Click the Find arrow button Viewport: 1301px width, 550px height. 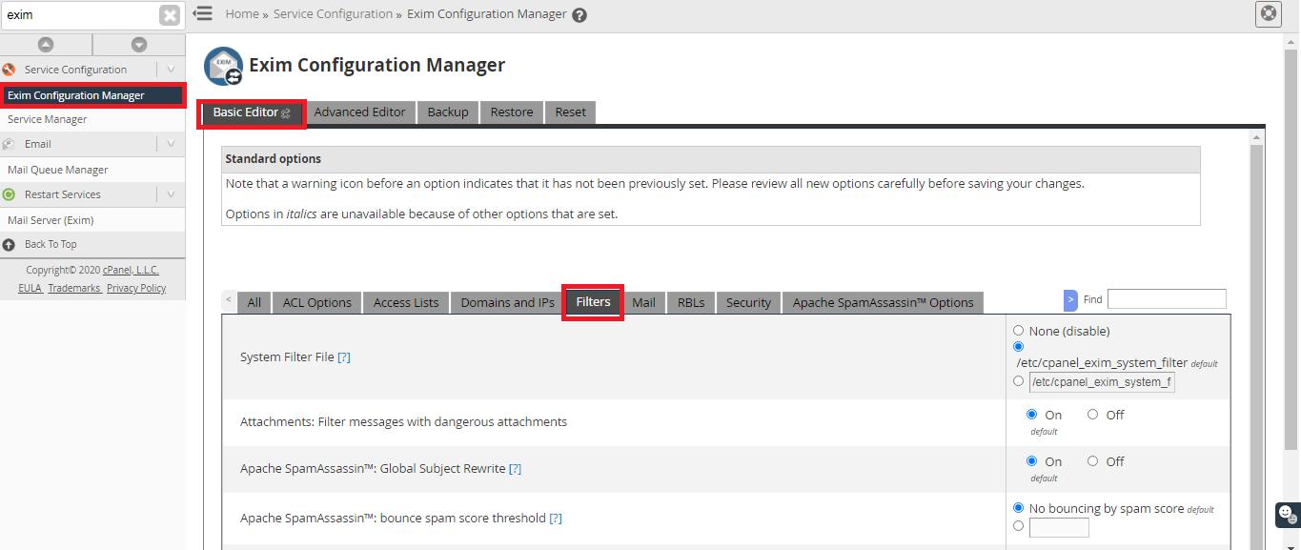click(x=1070, y=300)
